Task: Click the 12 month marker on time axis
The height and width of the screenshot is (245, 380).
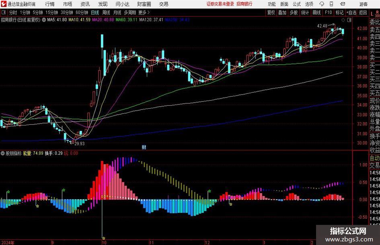Action: (207, 243)
